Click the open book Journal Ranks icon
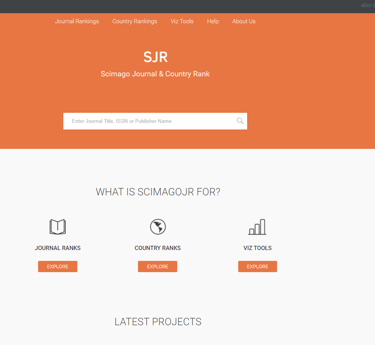The image size is (375, 345). coord(58,227)
